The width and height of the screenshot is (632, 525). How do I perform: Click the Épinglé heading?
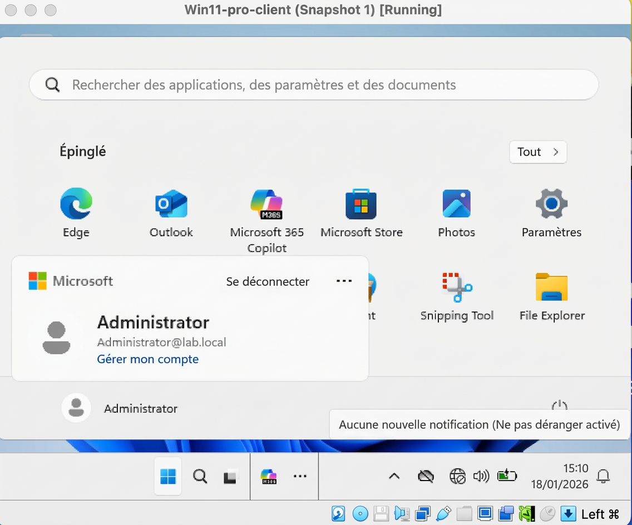[x=83, y=151]
